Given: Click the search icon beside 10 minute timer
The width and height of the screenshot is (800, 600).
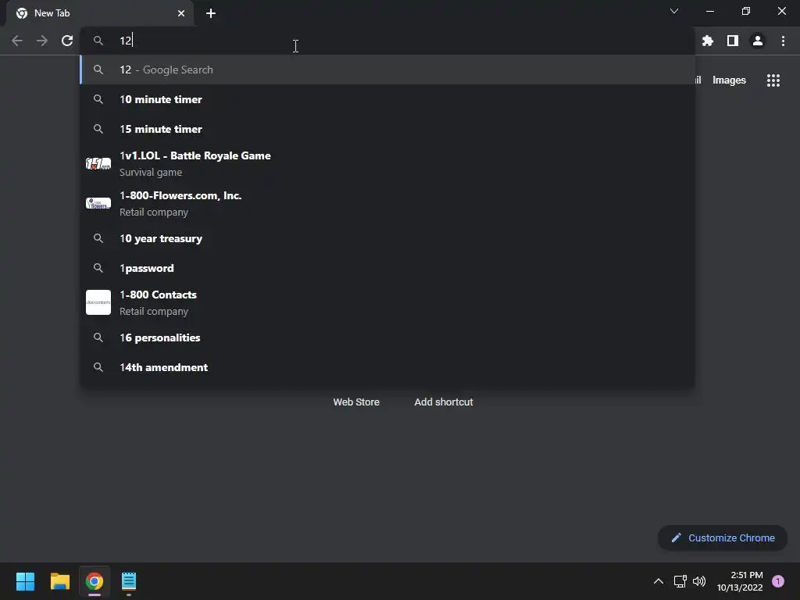Looking at the screenshot, I should [98, 99].
